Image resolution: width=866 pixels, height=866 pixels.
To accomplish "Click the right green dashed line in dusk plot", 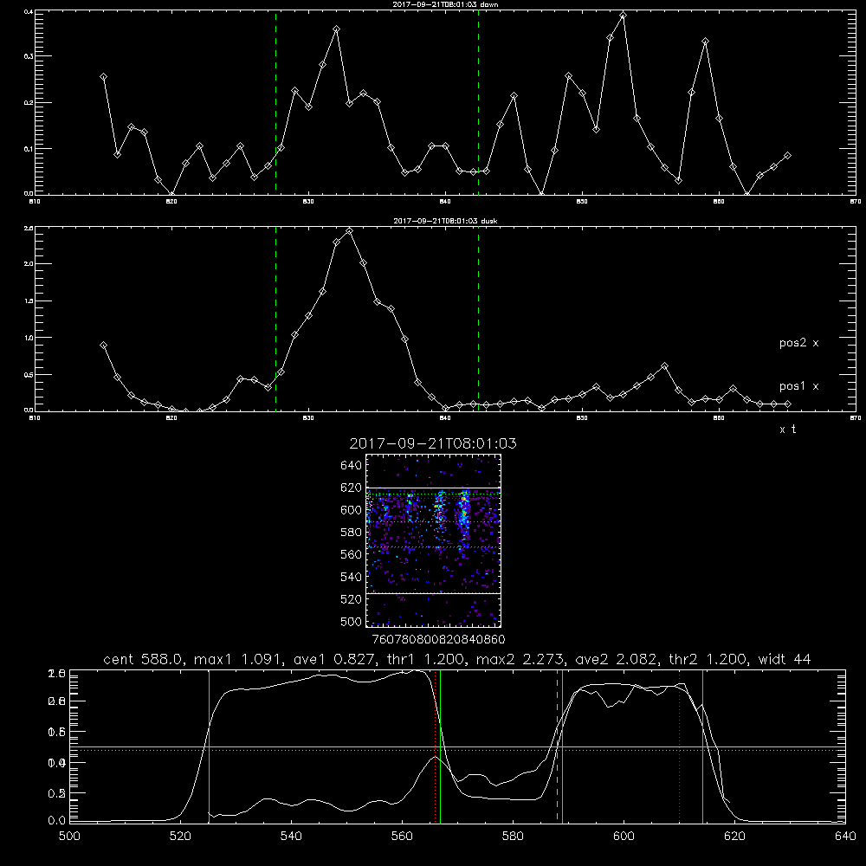I will point(478,320).
